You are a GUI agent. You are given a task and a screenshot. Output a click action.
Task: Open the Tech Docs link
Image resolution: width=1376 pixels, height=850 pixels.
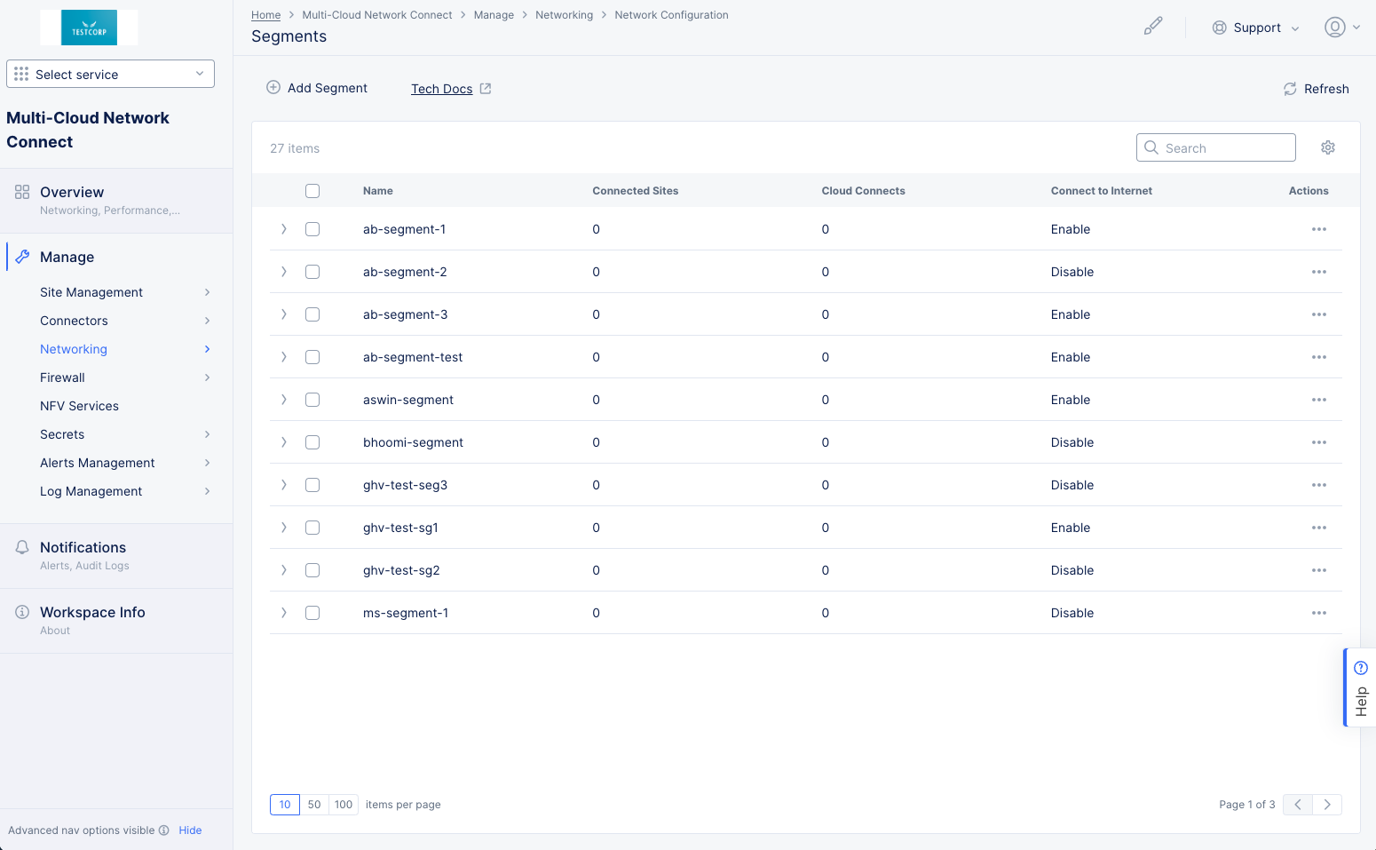[441, 89]
